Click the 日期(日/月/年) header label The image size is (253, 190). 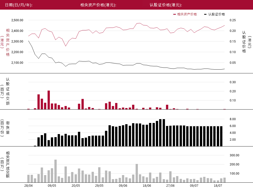(x=19, y=5)
